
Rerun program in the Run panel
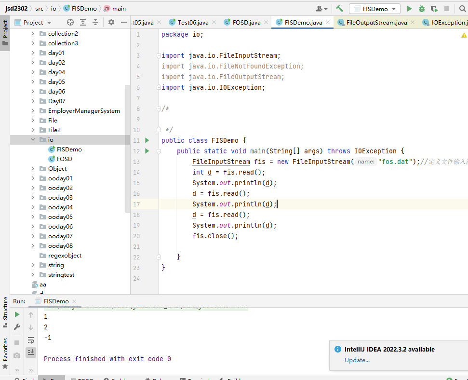tap(17, 315)
